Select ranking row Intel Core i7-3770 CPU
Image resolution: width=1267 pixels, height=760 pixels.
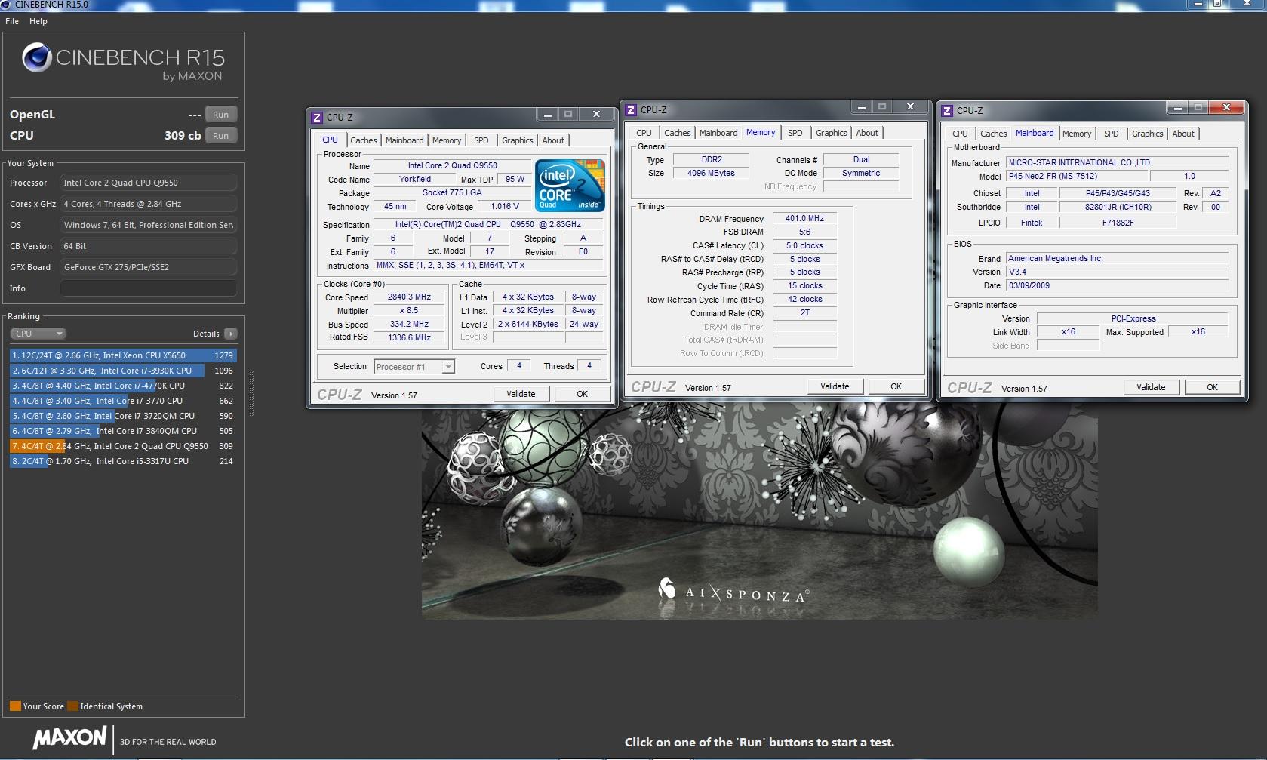click(x=123, y=401)
